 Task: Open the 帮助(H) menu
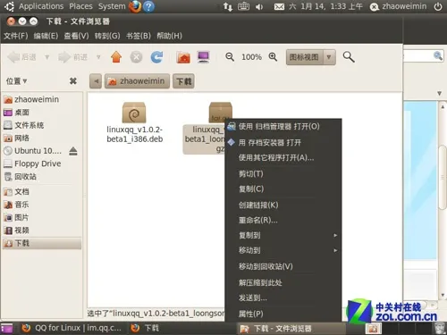[x=169, y=36]
